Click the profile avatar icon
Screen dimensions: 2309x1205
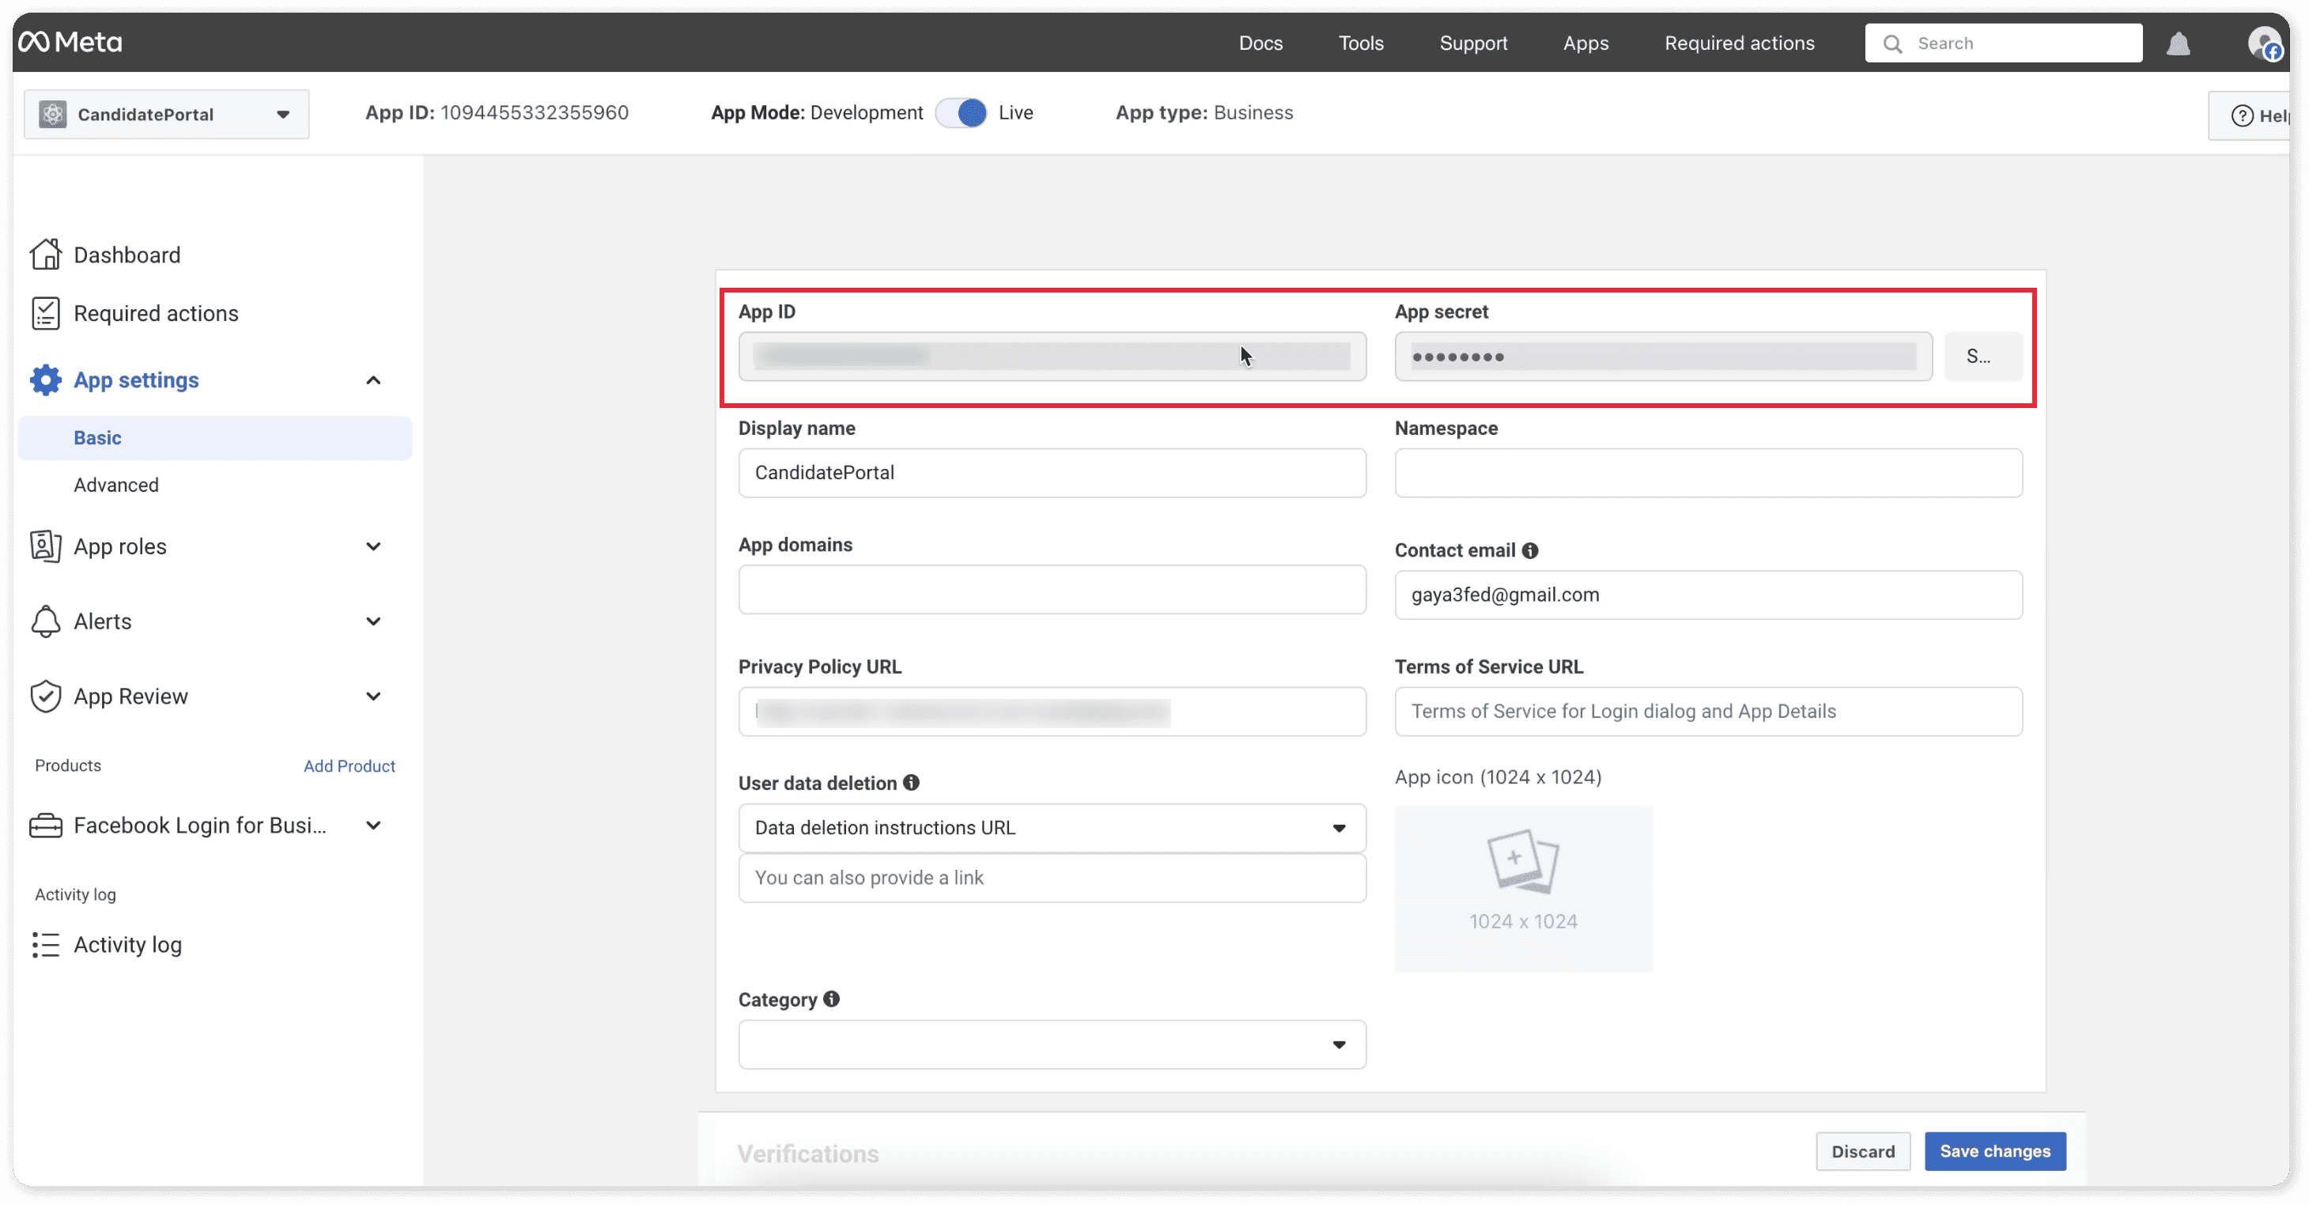[x=2263, y=43]
